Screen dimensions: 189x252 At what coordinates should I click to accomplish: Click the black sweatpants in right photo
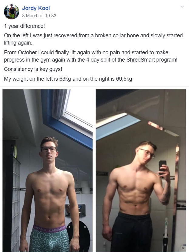pyautogui.click(x=132, y=232)
